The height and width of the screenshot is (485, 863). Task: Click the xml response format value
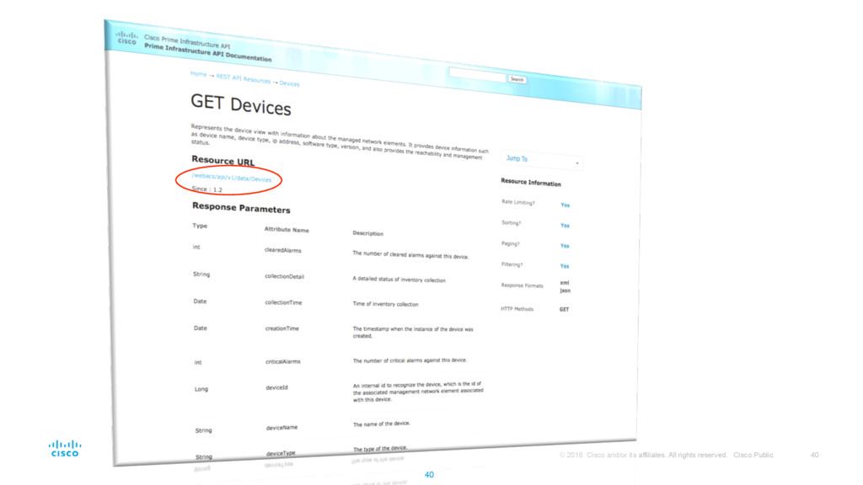pyautogui.click(x=564, y=283)
